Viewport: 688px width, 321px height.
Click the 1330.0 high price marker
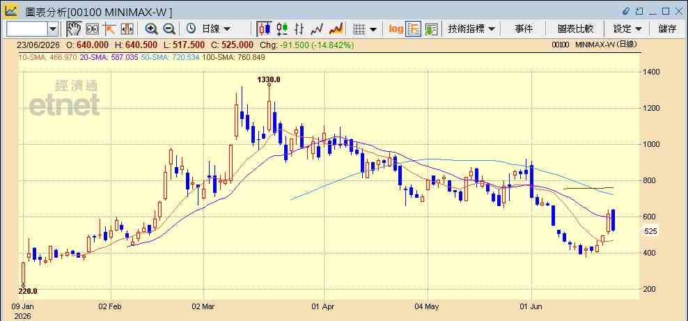269,79
